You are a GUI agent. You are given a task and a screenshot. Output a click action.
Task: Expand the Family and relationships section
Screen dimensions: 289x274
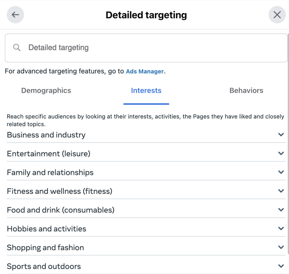[281, 172]
